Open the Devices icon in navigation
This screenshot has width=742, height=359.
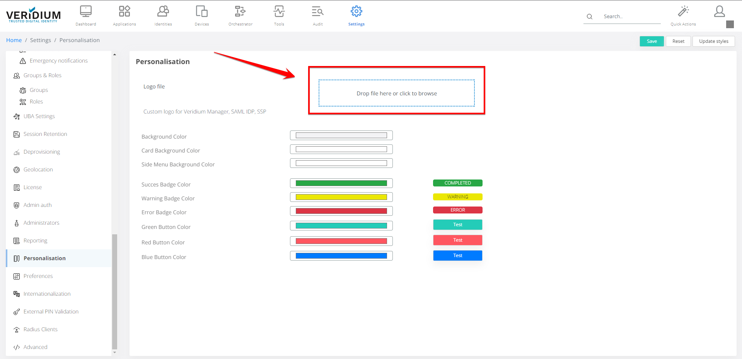[x=201, y=12]
